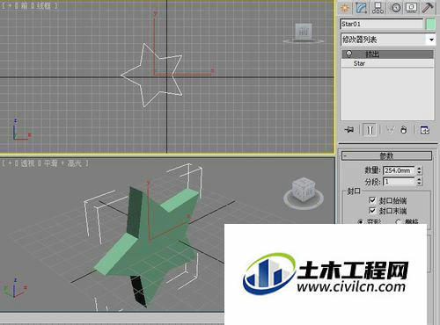
Task: Click the 数量 amount field 254.0mm
Action: click(x=399, y=170)
